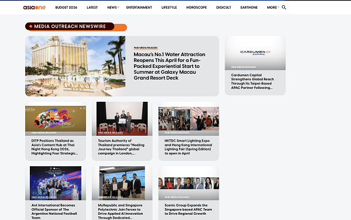Click the NEWS menu label
The image size is (351, 220).
112,8
